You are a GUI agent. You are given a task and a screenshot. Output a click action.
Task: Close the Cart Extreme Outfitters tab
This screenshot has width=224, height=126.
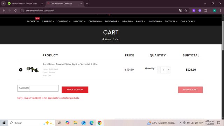pos(81,3)
